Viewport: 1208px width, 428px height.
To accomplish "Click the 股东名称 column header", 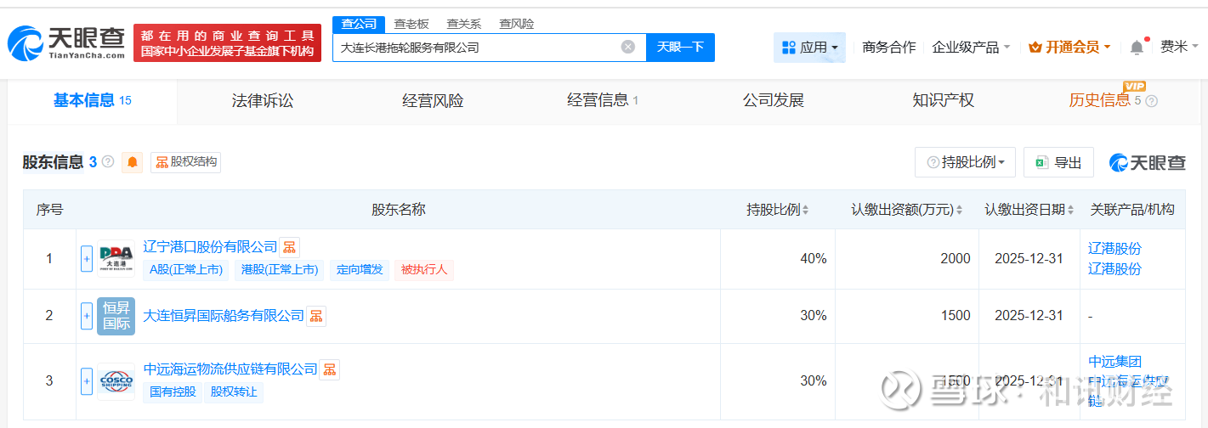I will 399,210.
